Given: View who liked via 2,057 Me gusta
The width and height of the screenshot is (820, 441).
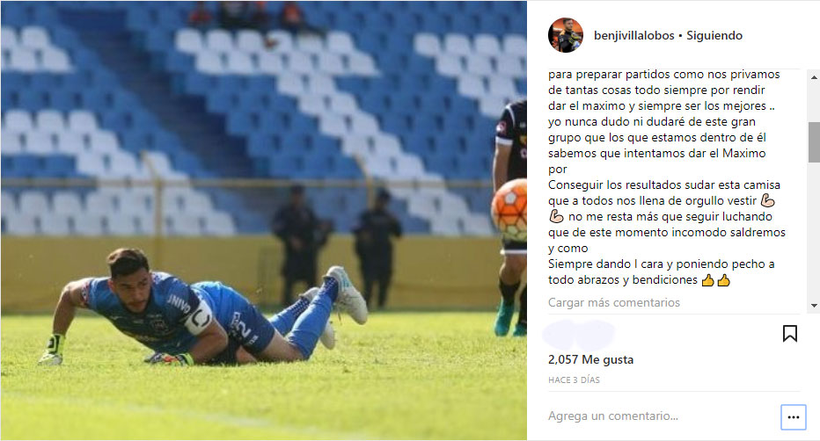Looking at the screenshot, I should pos(591,359).
